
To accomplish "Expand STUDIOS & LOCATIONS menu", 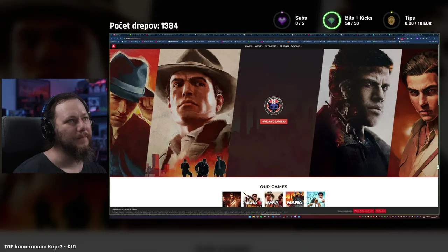I will (290, 46).
